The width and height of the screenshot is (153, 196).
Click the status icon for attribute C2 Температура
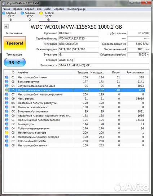click(7, 124)
